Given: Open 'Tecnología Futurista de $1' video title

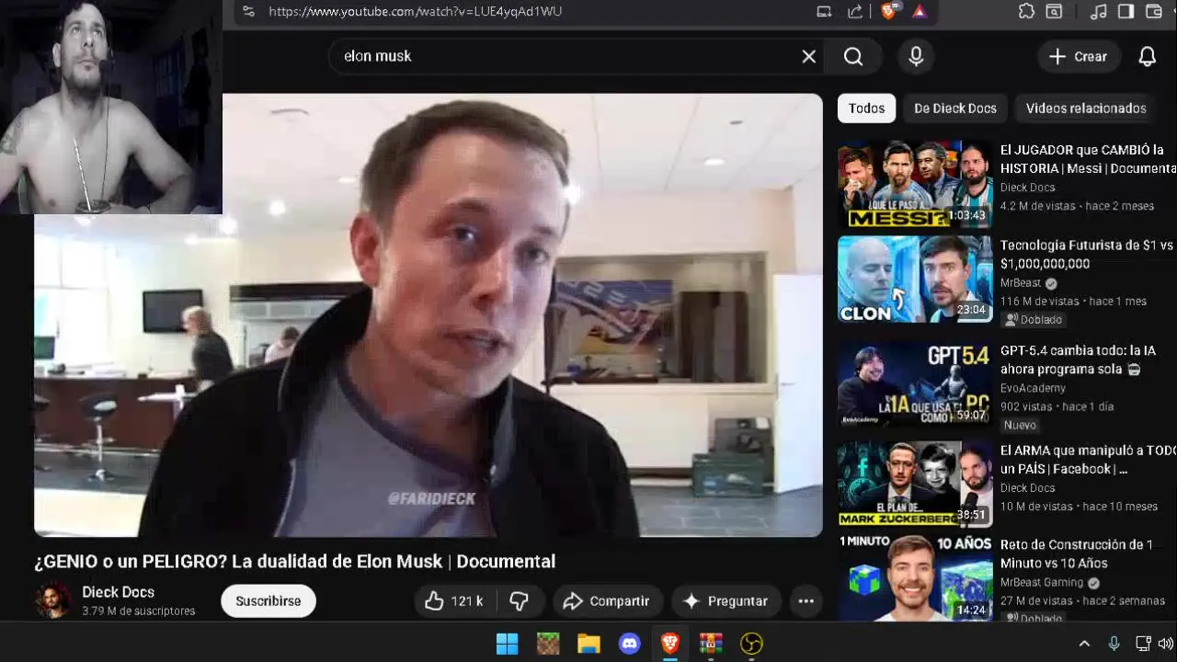Looking at the screenshot, I should click(1088, 255).
